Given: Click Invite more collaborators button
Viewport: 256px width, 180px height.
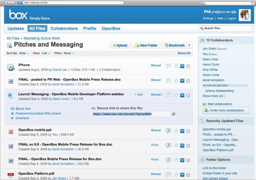Looking at the screenshot, I should (x=226, y=110).
